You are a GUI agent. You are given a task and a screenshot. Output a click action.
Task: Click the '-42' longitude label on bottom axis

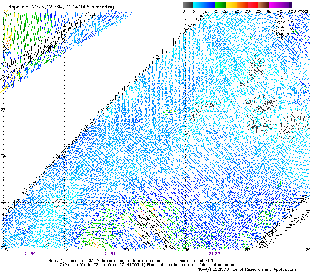click(x=64, y=250)
